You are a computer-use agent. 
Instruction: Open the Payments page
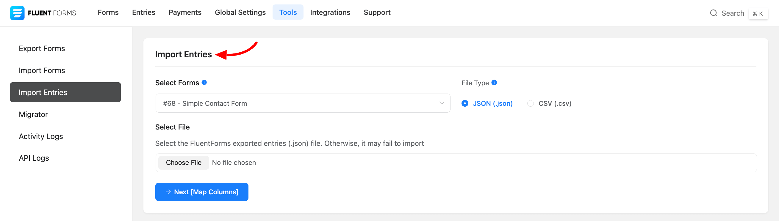coord(185,12)
